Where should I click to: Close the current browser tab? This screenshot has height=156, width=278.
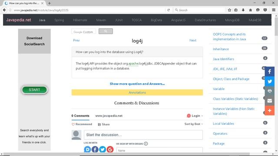pos(42,3)
